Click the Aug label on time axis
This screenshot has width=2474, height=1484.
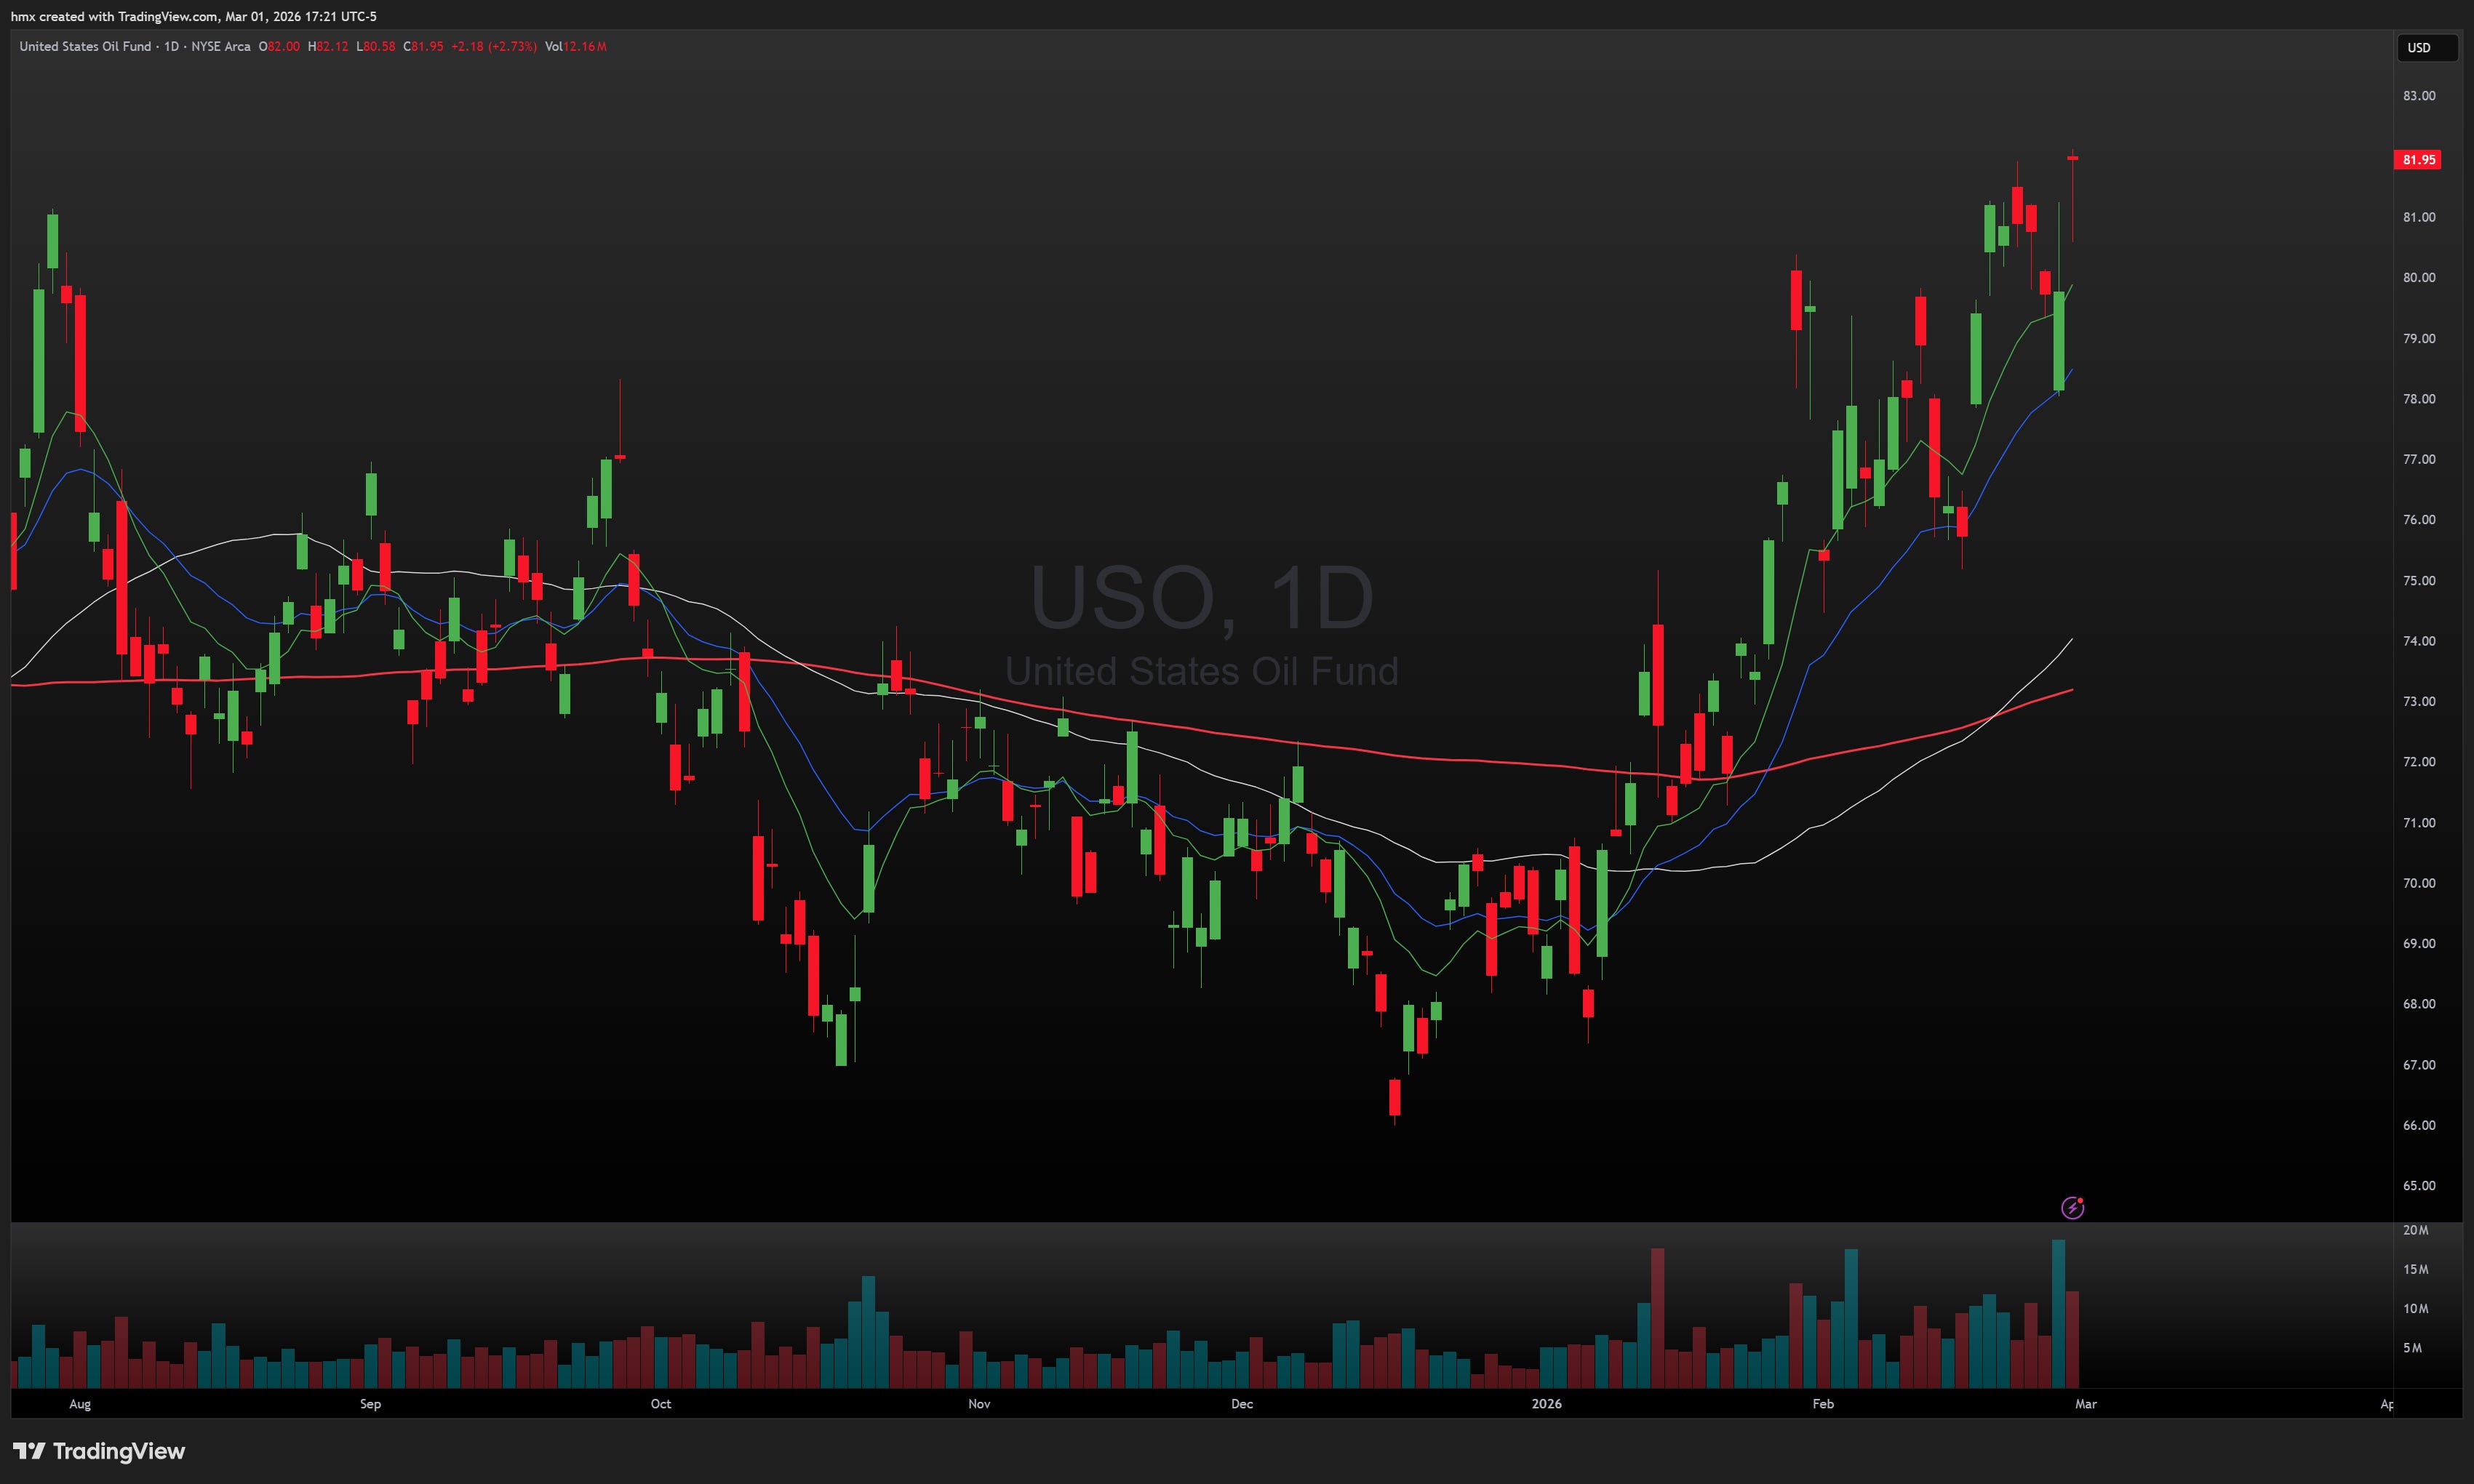point(80,1404)
